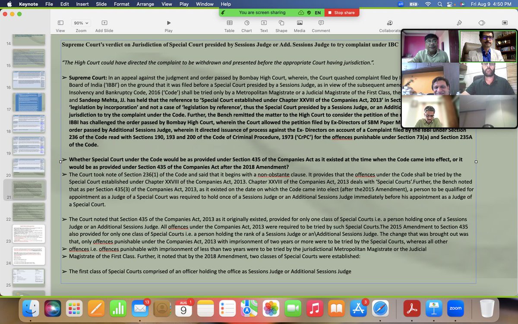Open the Media insert menu
This screenshot has height=324, width=518.
(x=300, y=26)
